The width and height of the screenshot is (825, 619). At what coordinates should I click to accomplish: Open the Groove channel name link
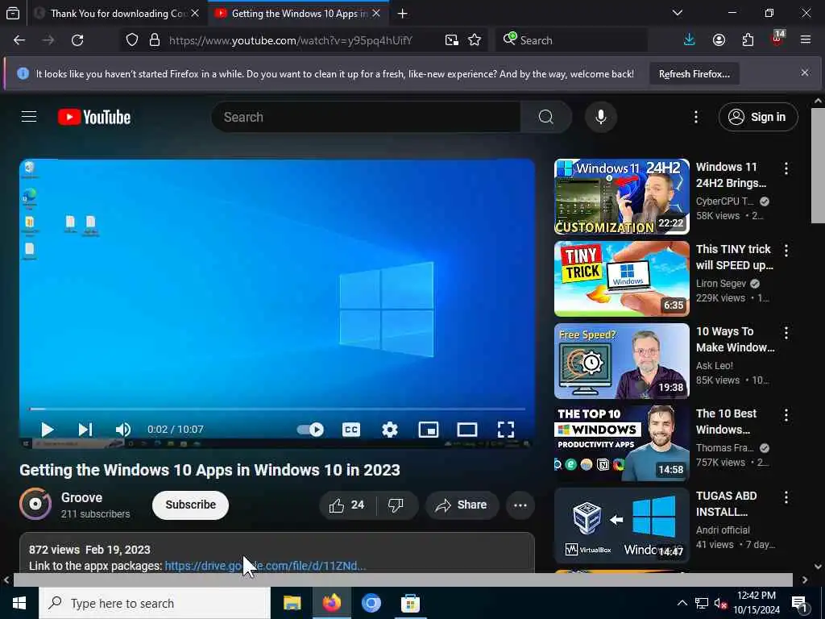coord(81,497)
